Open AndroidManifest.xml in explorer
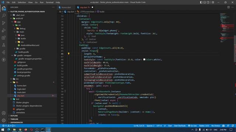236x132 pixels. click(x=30, y=45)
